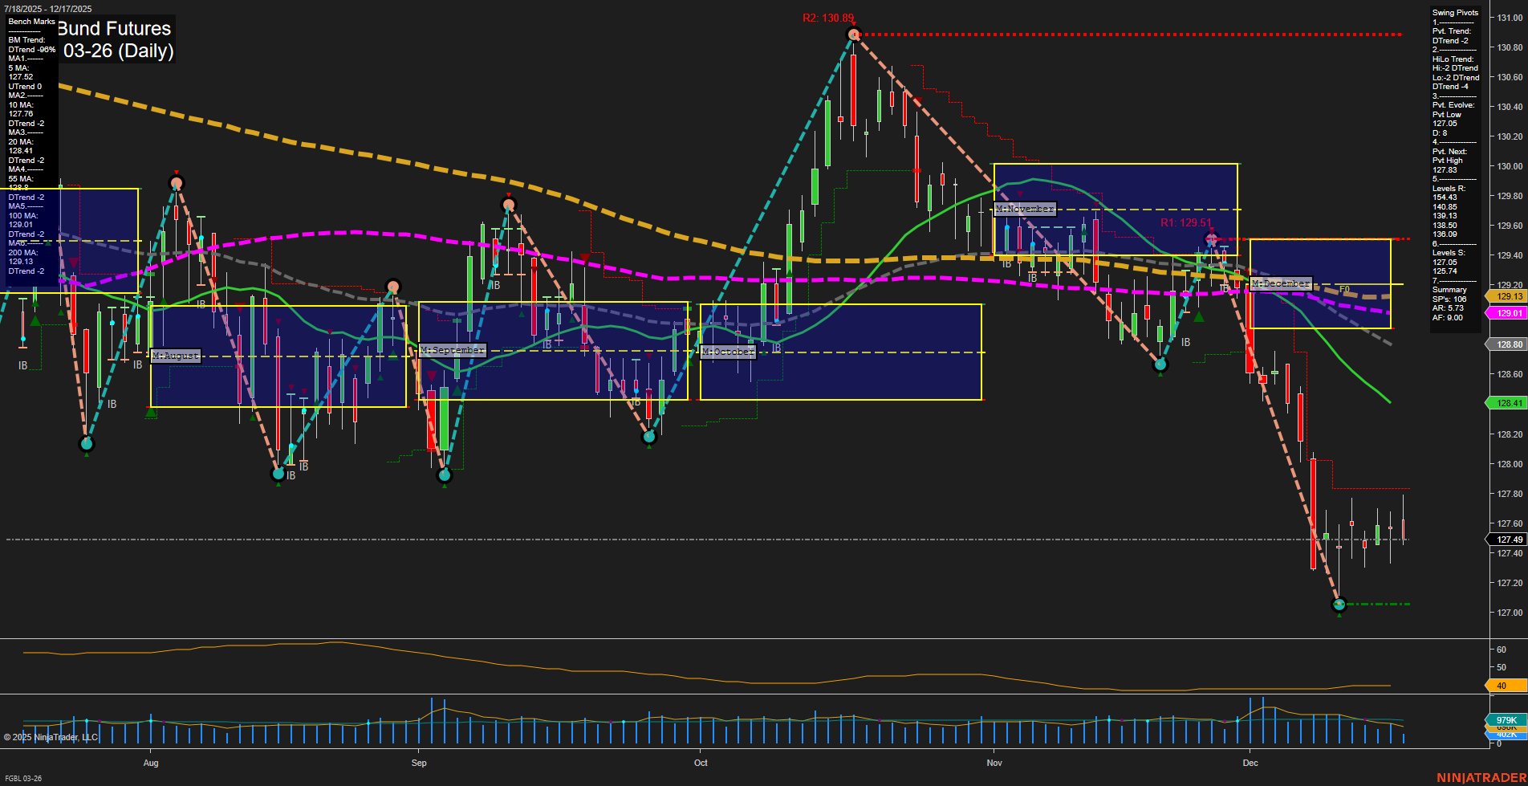This screenshot has width=1528, height=786.
Task: Click the FGBL 03-26 chart tab
Action: tap(23, 779)
